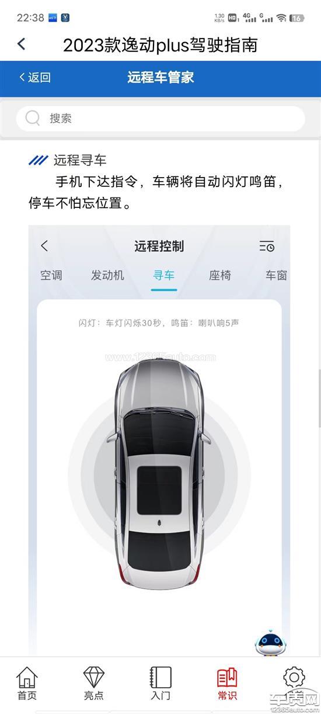Focus the 搜索 search field

[x=160, y=119]
